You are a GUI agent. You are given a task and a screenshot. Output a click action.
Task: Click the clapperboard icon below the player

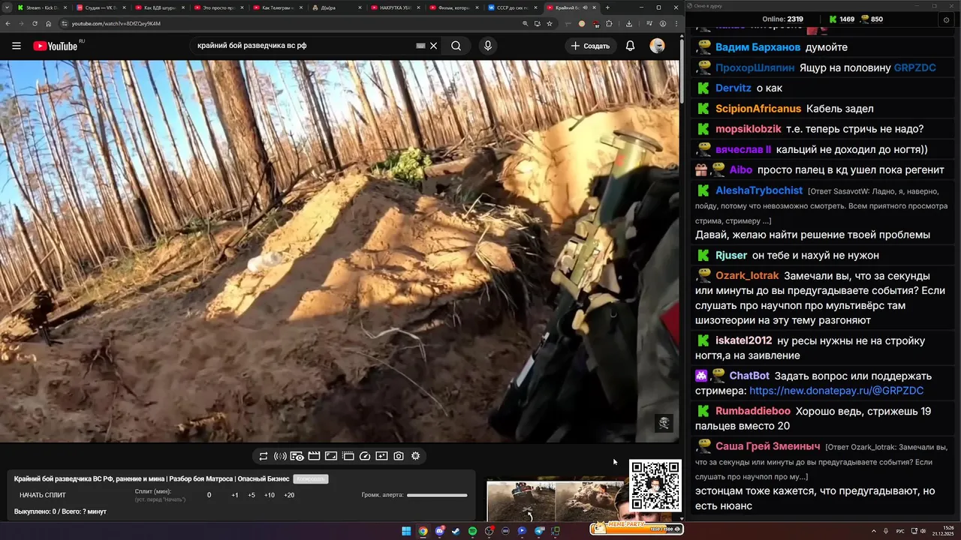click(314, 456)
